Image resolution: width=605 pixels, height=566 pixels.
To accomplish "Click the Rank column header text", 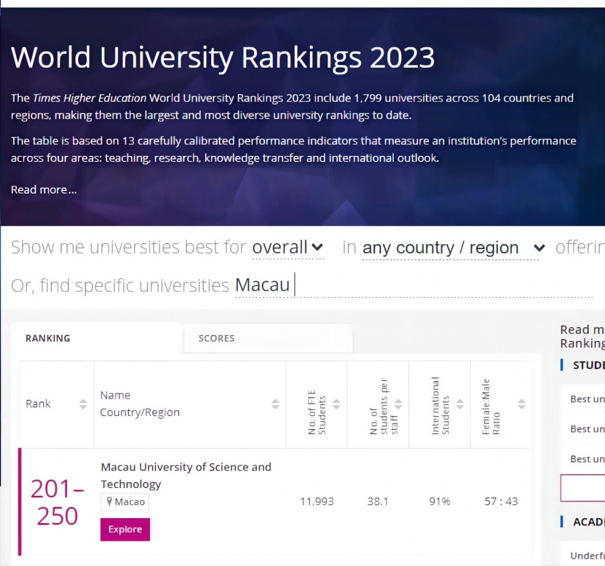I will click(x=38, y=404).
